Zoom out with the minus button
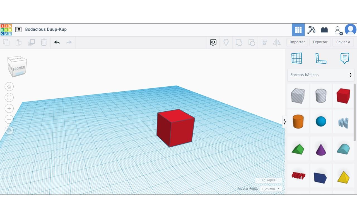Screen dimensions: 357x200 click(x=9, y=119)
